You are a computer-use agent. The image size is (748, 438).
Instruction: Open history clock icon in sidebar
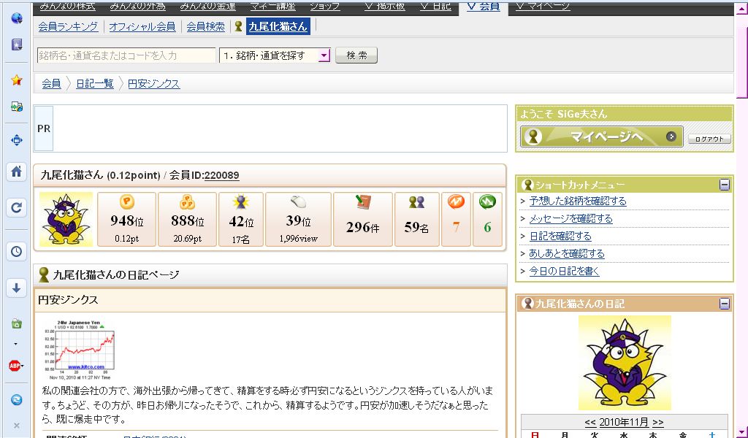16,251
